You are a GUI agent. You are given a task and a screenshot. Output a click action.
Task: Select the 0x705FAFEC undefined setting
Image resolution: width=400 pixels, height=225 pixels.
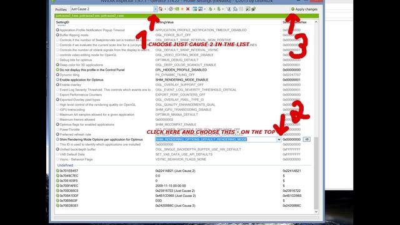click(69, 186)
